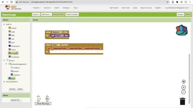Click the red error counter icon
The height and width of the screenshot is (108, 193).
(x=47, y=99)
